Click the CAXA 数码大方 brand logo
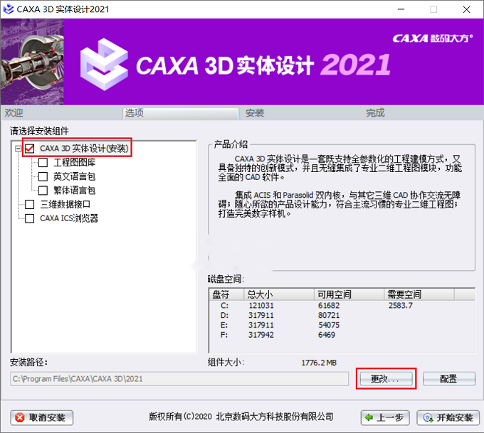This screenshot has width=484, height=433. (433, 38)
